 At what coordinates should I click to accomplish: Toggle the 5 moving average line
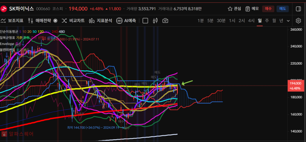pos(20,32)
